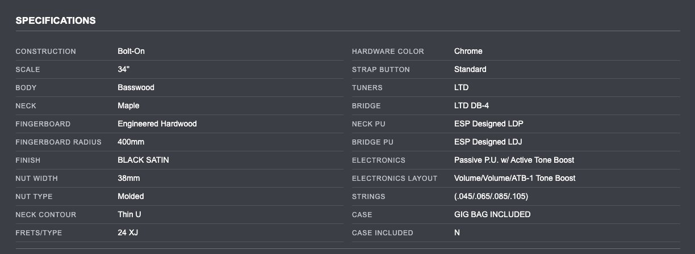Click the Maple neck value
The image size is (695, 254).
coord(128,105)
